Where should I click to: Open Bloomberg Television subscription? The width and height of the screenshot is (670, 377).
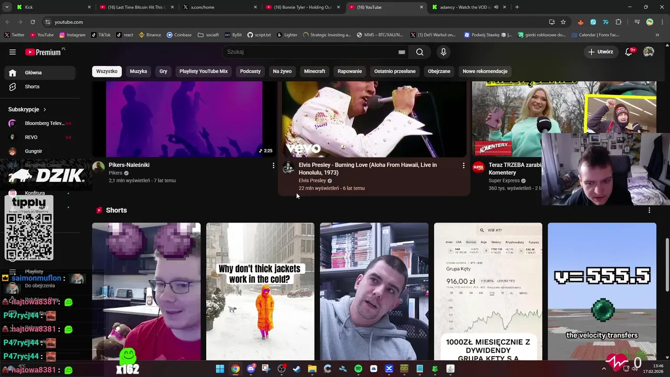pos(40,124)
